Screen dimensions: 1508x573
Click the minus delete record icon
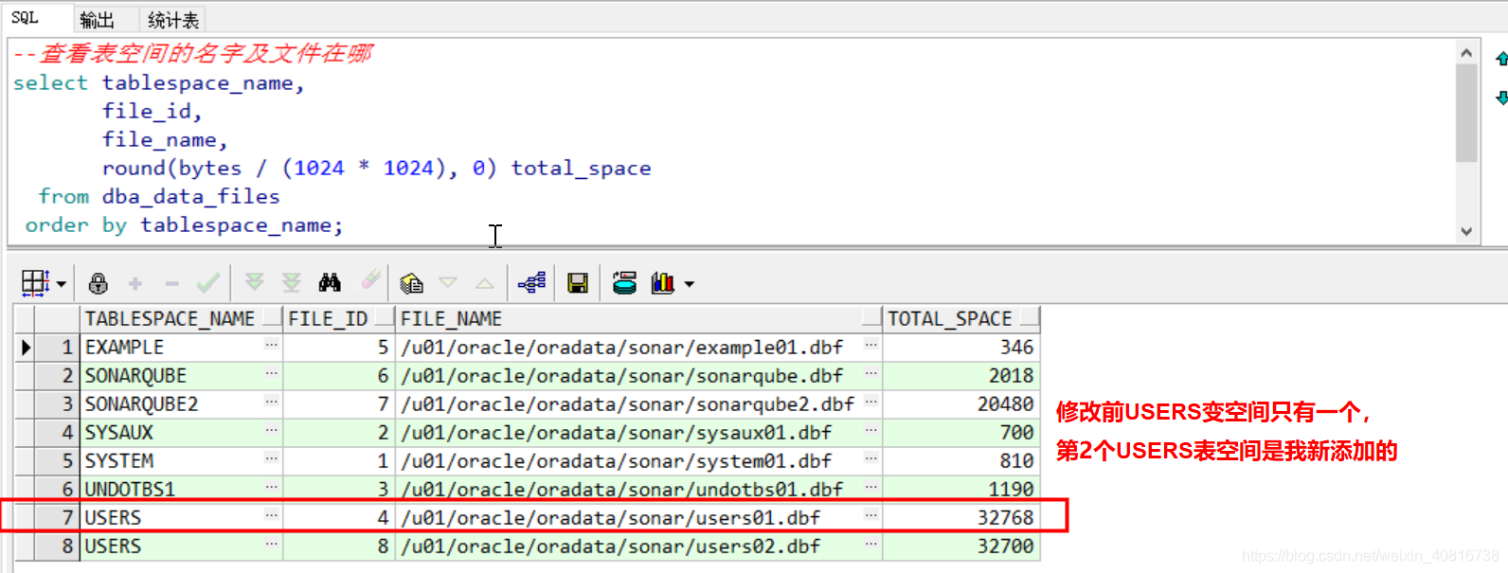(x=171, y=283)
